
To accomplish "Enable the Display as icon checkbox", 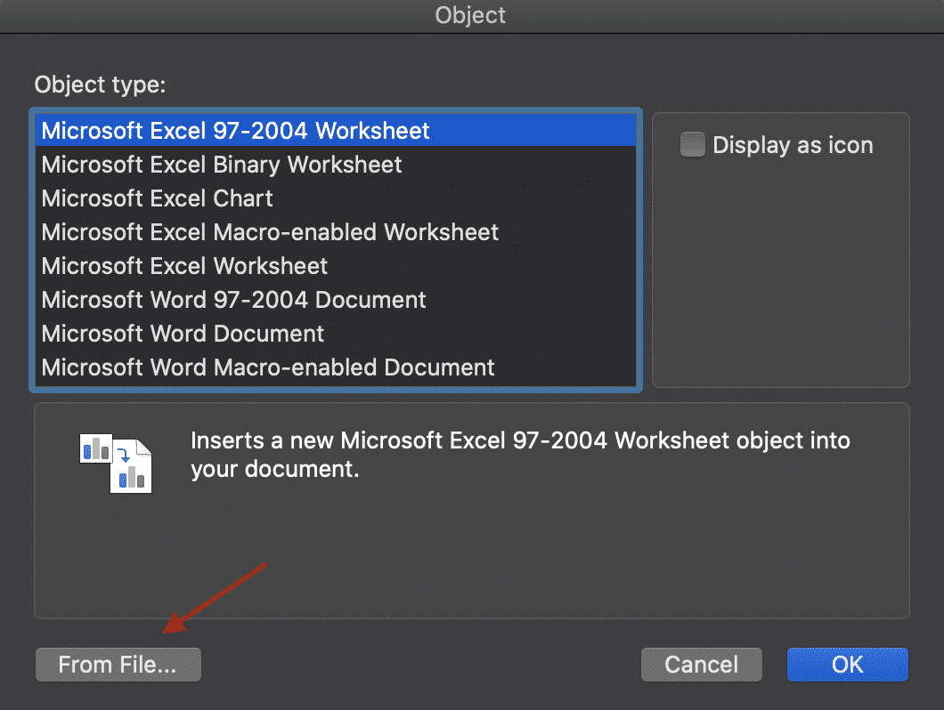I will [692, 144].
